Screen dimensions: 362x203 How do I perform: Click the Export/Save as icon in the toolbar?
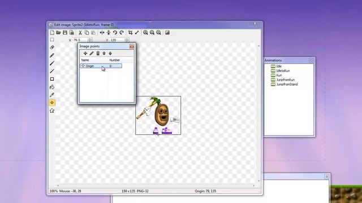[x=72, y=33]
